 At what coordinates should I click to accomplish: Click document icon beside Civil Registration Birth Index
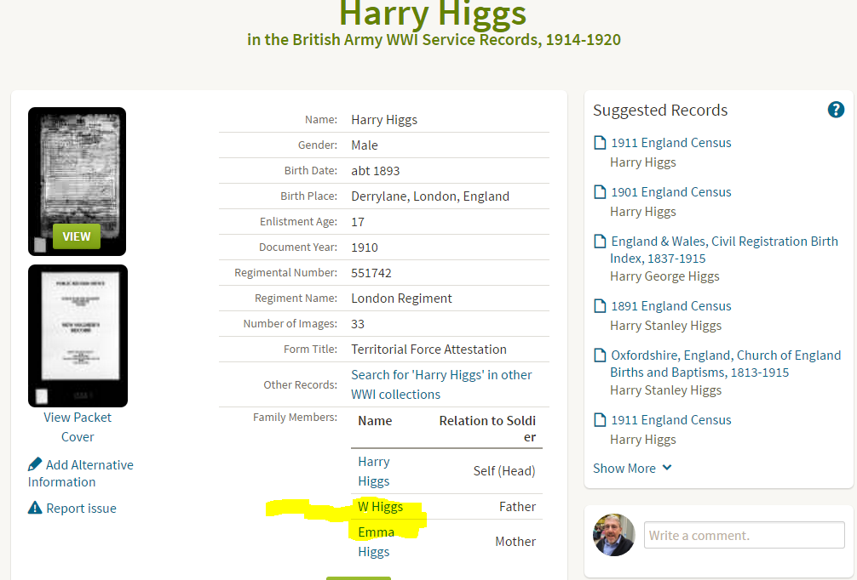coord(600,242)
